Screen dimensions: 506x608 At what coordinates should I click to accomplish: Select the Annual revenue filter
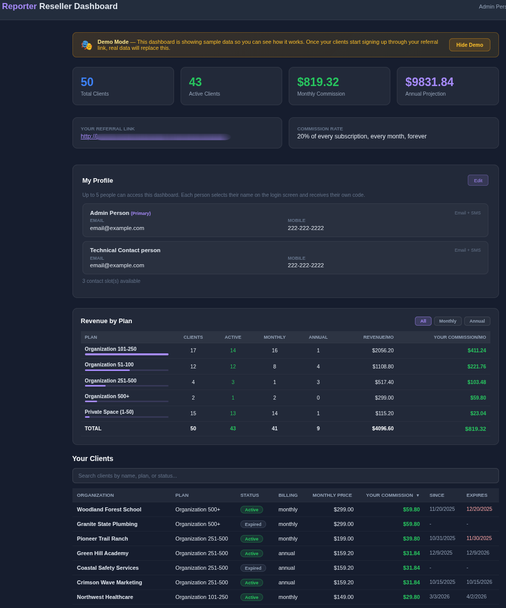tap(477, 321)
